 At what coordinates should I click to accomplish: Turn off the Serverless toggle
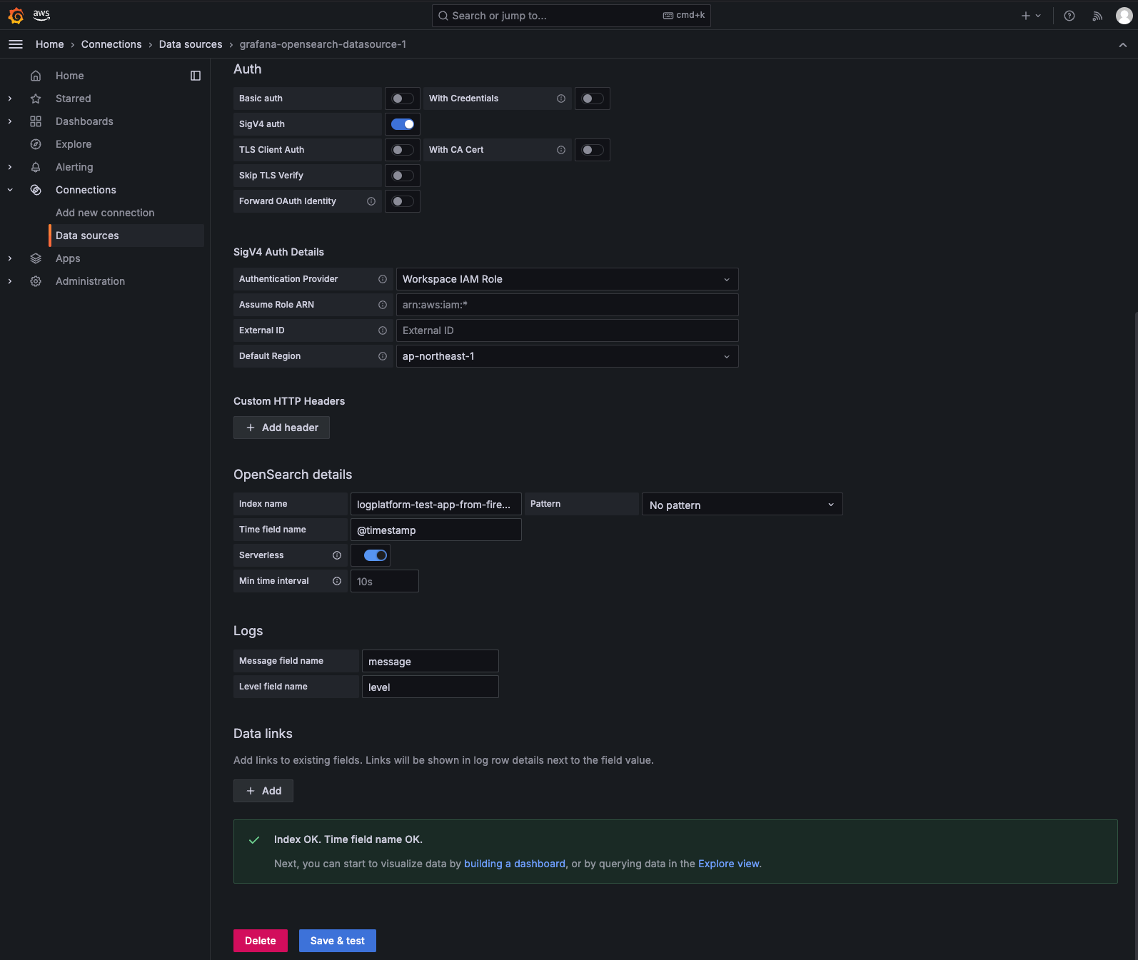point(376,555)
